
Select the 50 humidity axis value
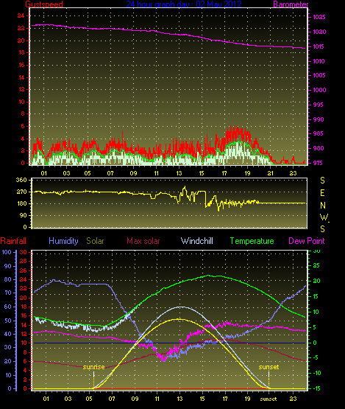coord(8,321)
